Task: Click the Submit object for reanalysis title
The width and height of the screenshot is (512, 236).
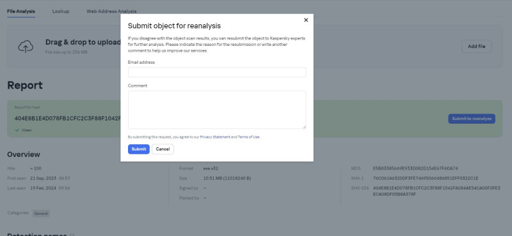Action: pyautogui.click(x=174, y=26)
